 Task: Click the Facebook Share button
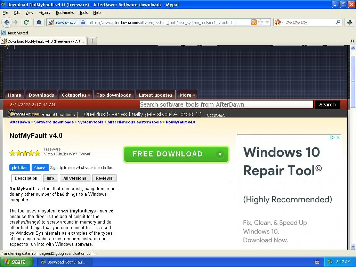(40, 168)
